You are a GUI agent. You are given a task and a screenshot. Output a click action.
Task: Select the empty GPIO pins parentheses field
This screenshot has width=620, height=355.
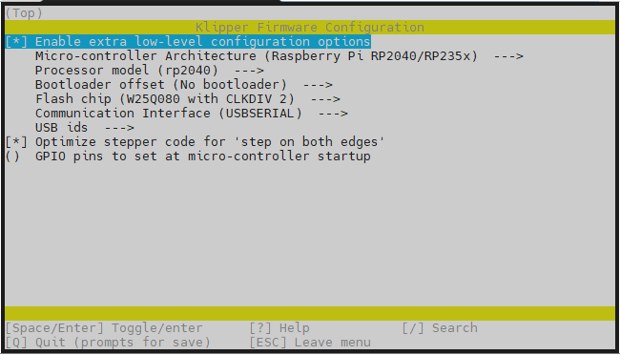(x=12, y=157)
